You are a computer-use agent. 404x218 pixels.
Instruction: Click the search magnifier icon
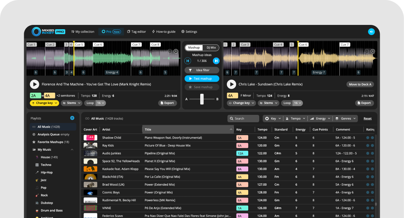click(x=231, y=118)
